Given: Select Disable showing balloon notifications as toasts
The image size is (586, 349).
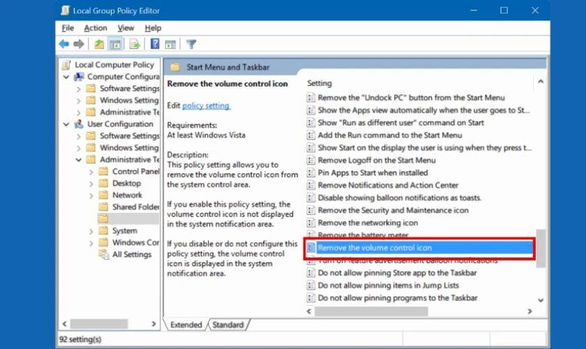Looking at the screenshot, I should pos(400,198).
